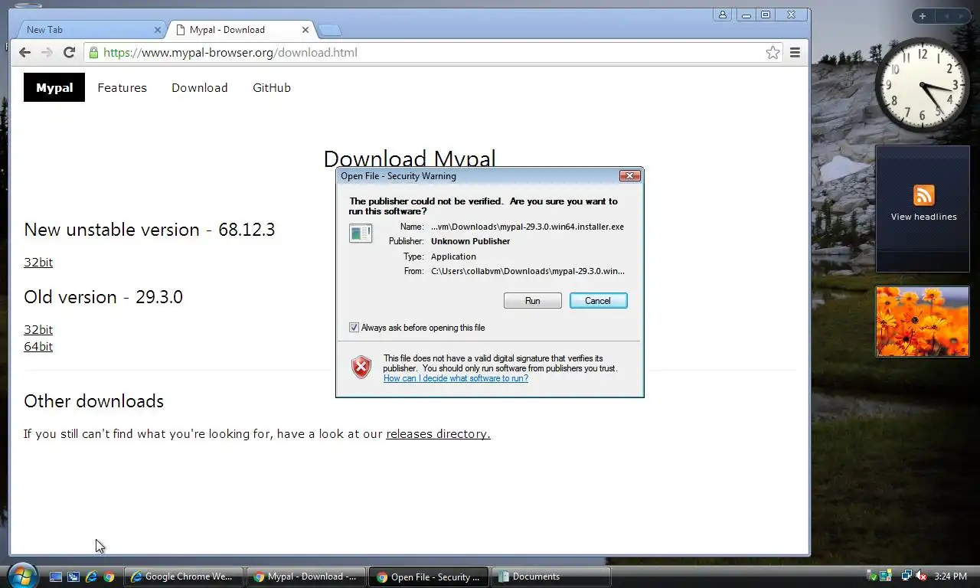Download the 32bit unstable version 68.12.3
Viewport: 980px width, 588px height.
(38, 262)
